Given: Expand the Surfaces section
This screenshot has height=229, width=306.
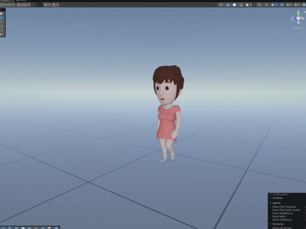Looking at the screenshot, I should [x=270, y=198].
